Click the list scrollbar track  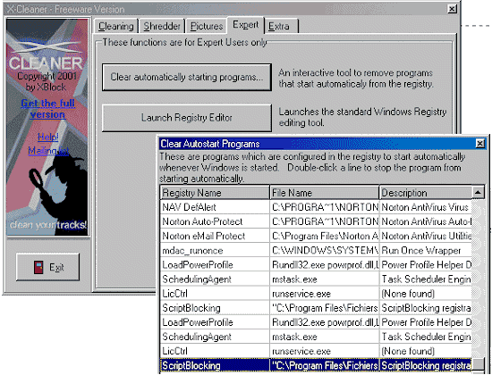(x=478, y=279)
